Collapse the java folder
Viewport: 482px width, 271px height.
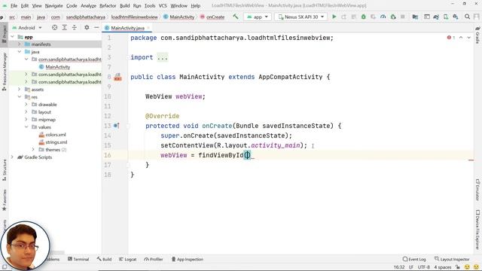coord(20,52)
